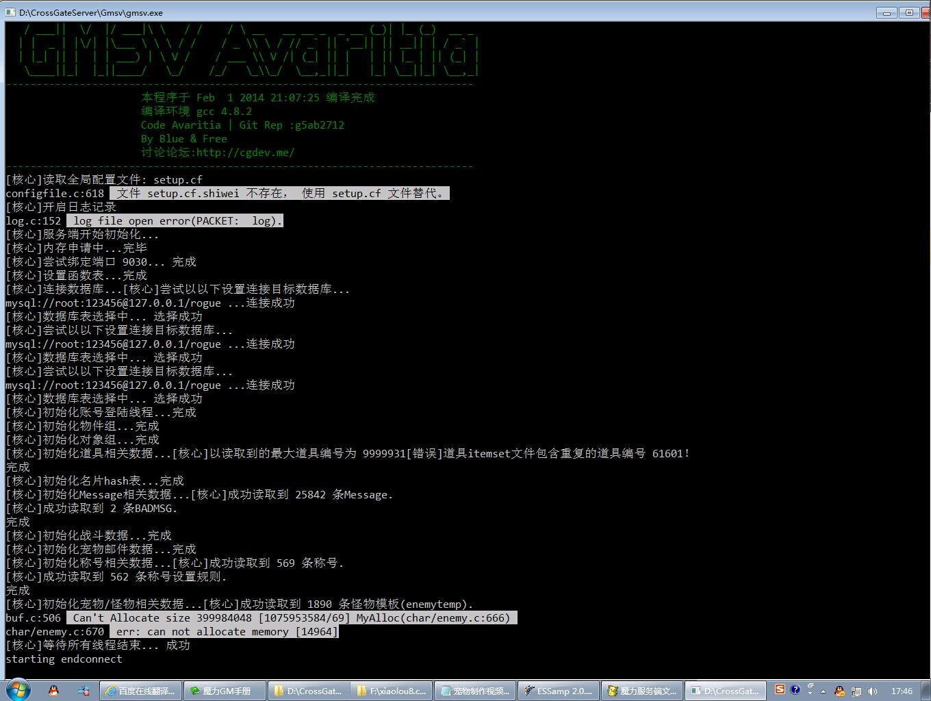Launch the pinned QQ penguin next to Start
This screenshot has width=931, height=701.
(54, 691)
